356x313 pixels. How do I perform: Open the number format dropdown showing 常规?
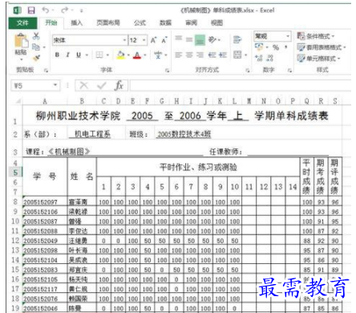[288, 36]
